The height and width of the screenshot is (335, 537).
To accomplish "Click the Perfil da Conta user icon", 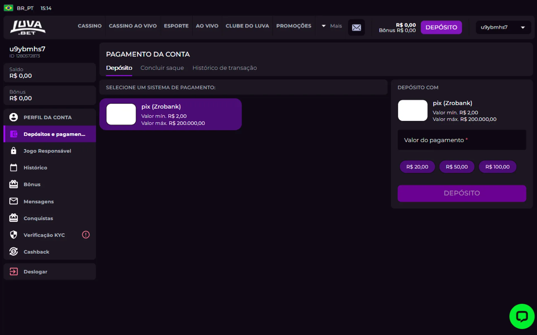I will click(13, 117).
